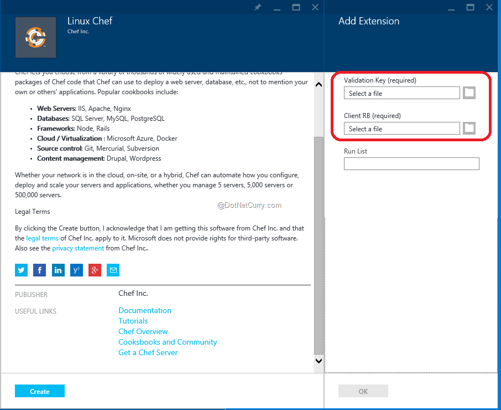This screenshot has width=501, height=410.
Task: Share via the Yammer icon
Action: click(x=76, y=270)
